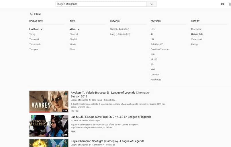The image size is (231, 147).
Task: Enable the Creative Commons filter
Action: pyautogui.click(x=160, y=49)
